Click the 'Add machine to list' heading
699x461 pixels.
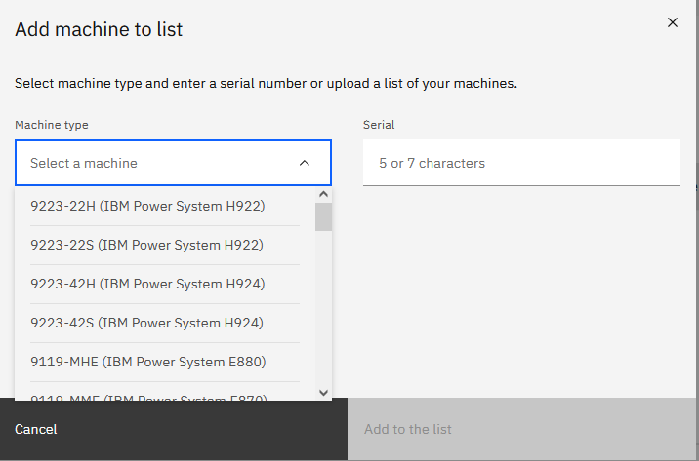(99, 29)
